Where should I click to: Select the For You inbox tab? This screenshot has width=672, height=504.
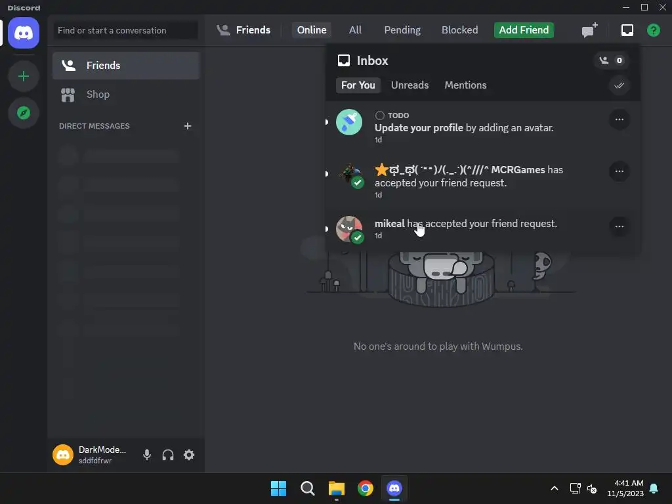(358, 85)
